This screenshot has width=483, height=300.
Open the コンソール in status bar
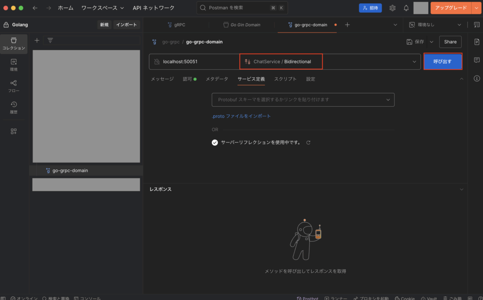(87, 298)
